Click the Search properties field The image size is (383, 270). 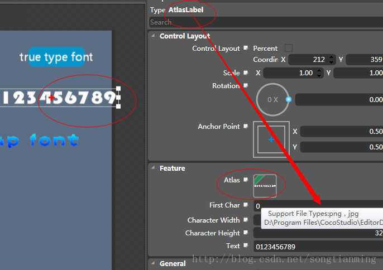266,22
